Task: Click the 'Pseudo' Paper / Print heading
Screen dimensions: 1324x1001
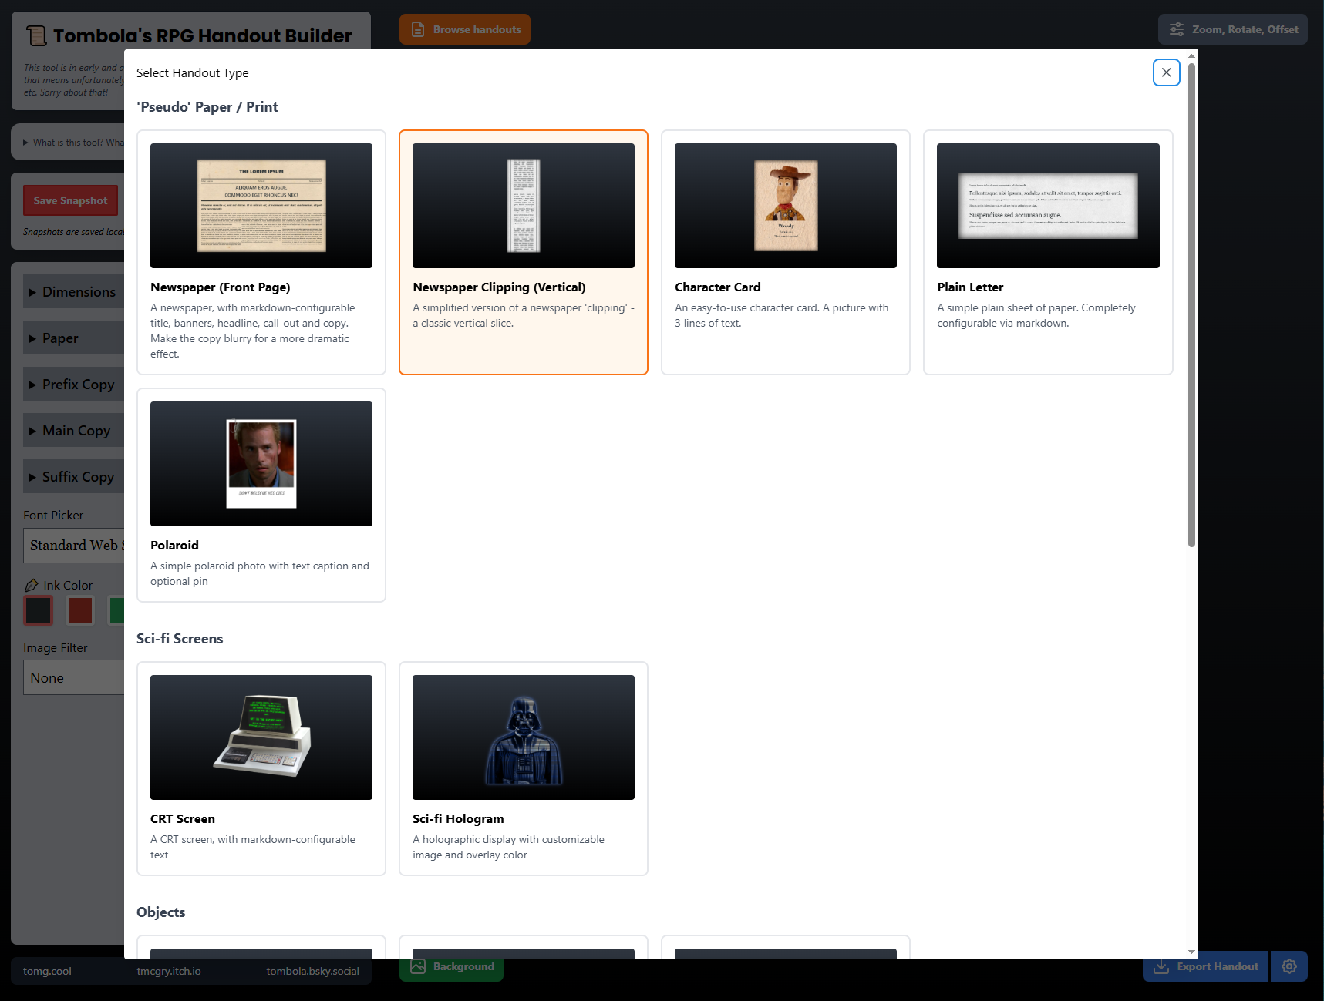Action: [x=207, y=107]
